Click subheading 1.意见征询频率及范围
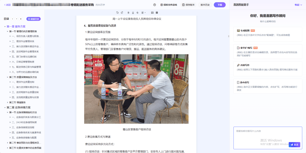306x153 pixels. point(98,32)
